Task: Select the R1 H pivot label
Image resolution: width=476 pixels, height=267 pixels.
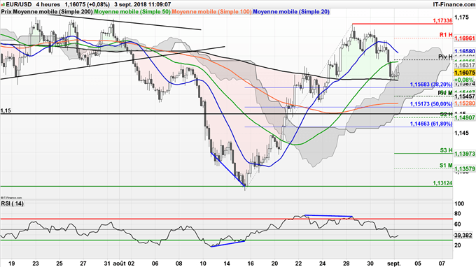Action: (x=446, y=35)
